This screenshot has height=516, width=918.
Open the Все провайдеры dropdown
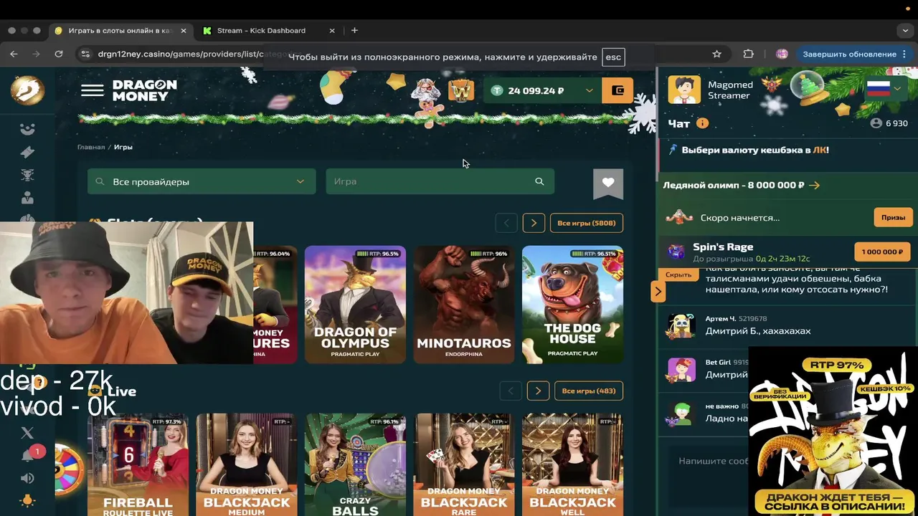point(202,181)
